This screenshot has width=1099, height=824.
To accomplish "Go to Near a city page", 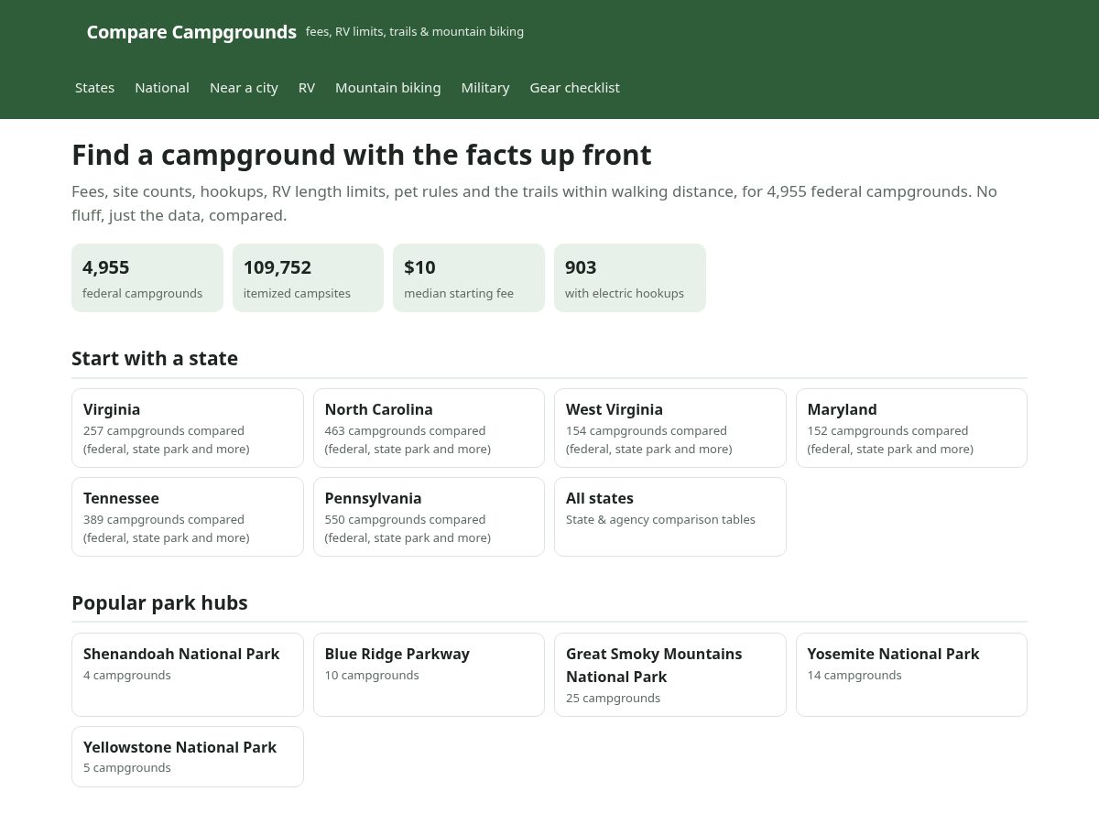I will 244,88.
